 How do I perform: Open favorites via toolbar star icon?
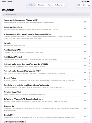pyautogui.click(x=84, y=5)
